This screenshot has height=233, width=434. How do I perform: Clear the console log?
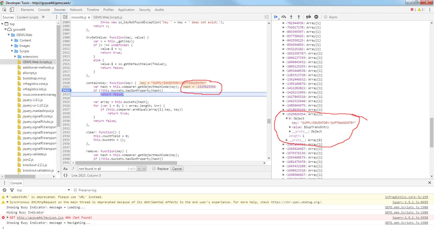click(4, 190)
